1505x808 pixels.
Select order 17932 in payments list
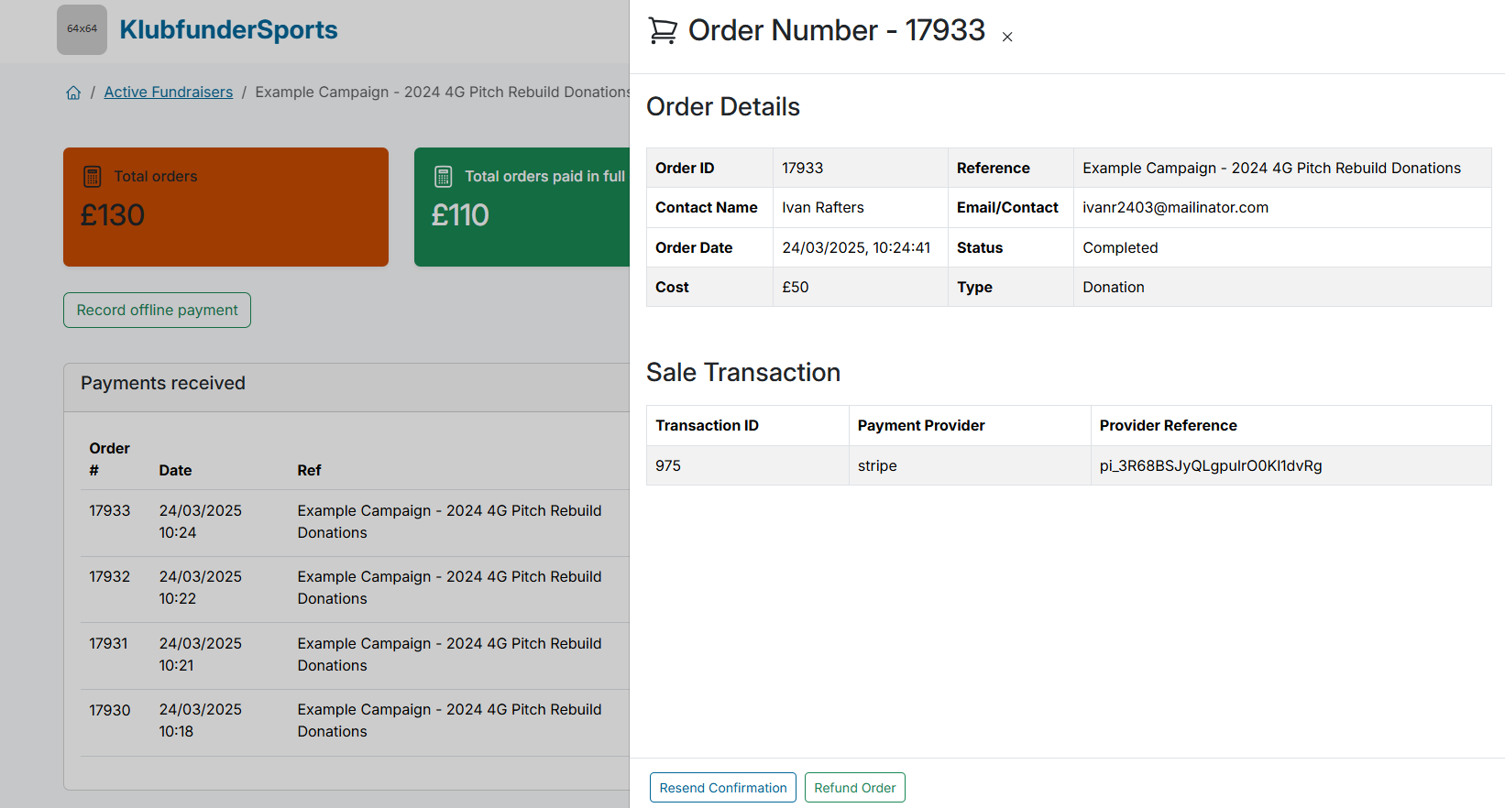[x=110, y=577]
